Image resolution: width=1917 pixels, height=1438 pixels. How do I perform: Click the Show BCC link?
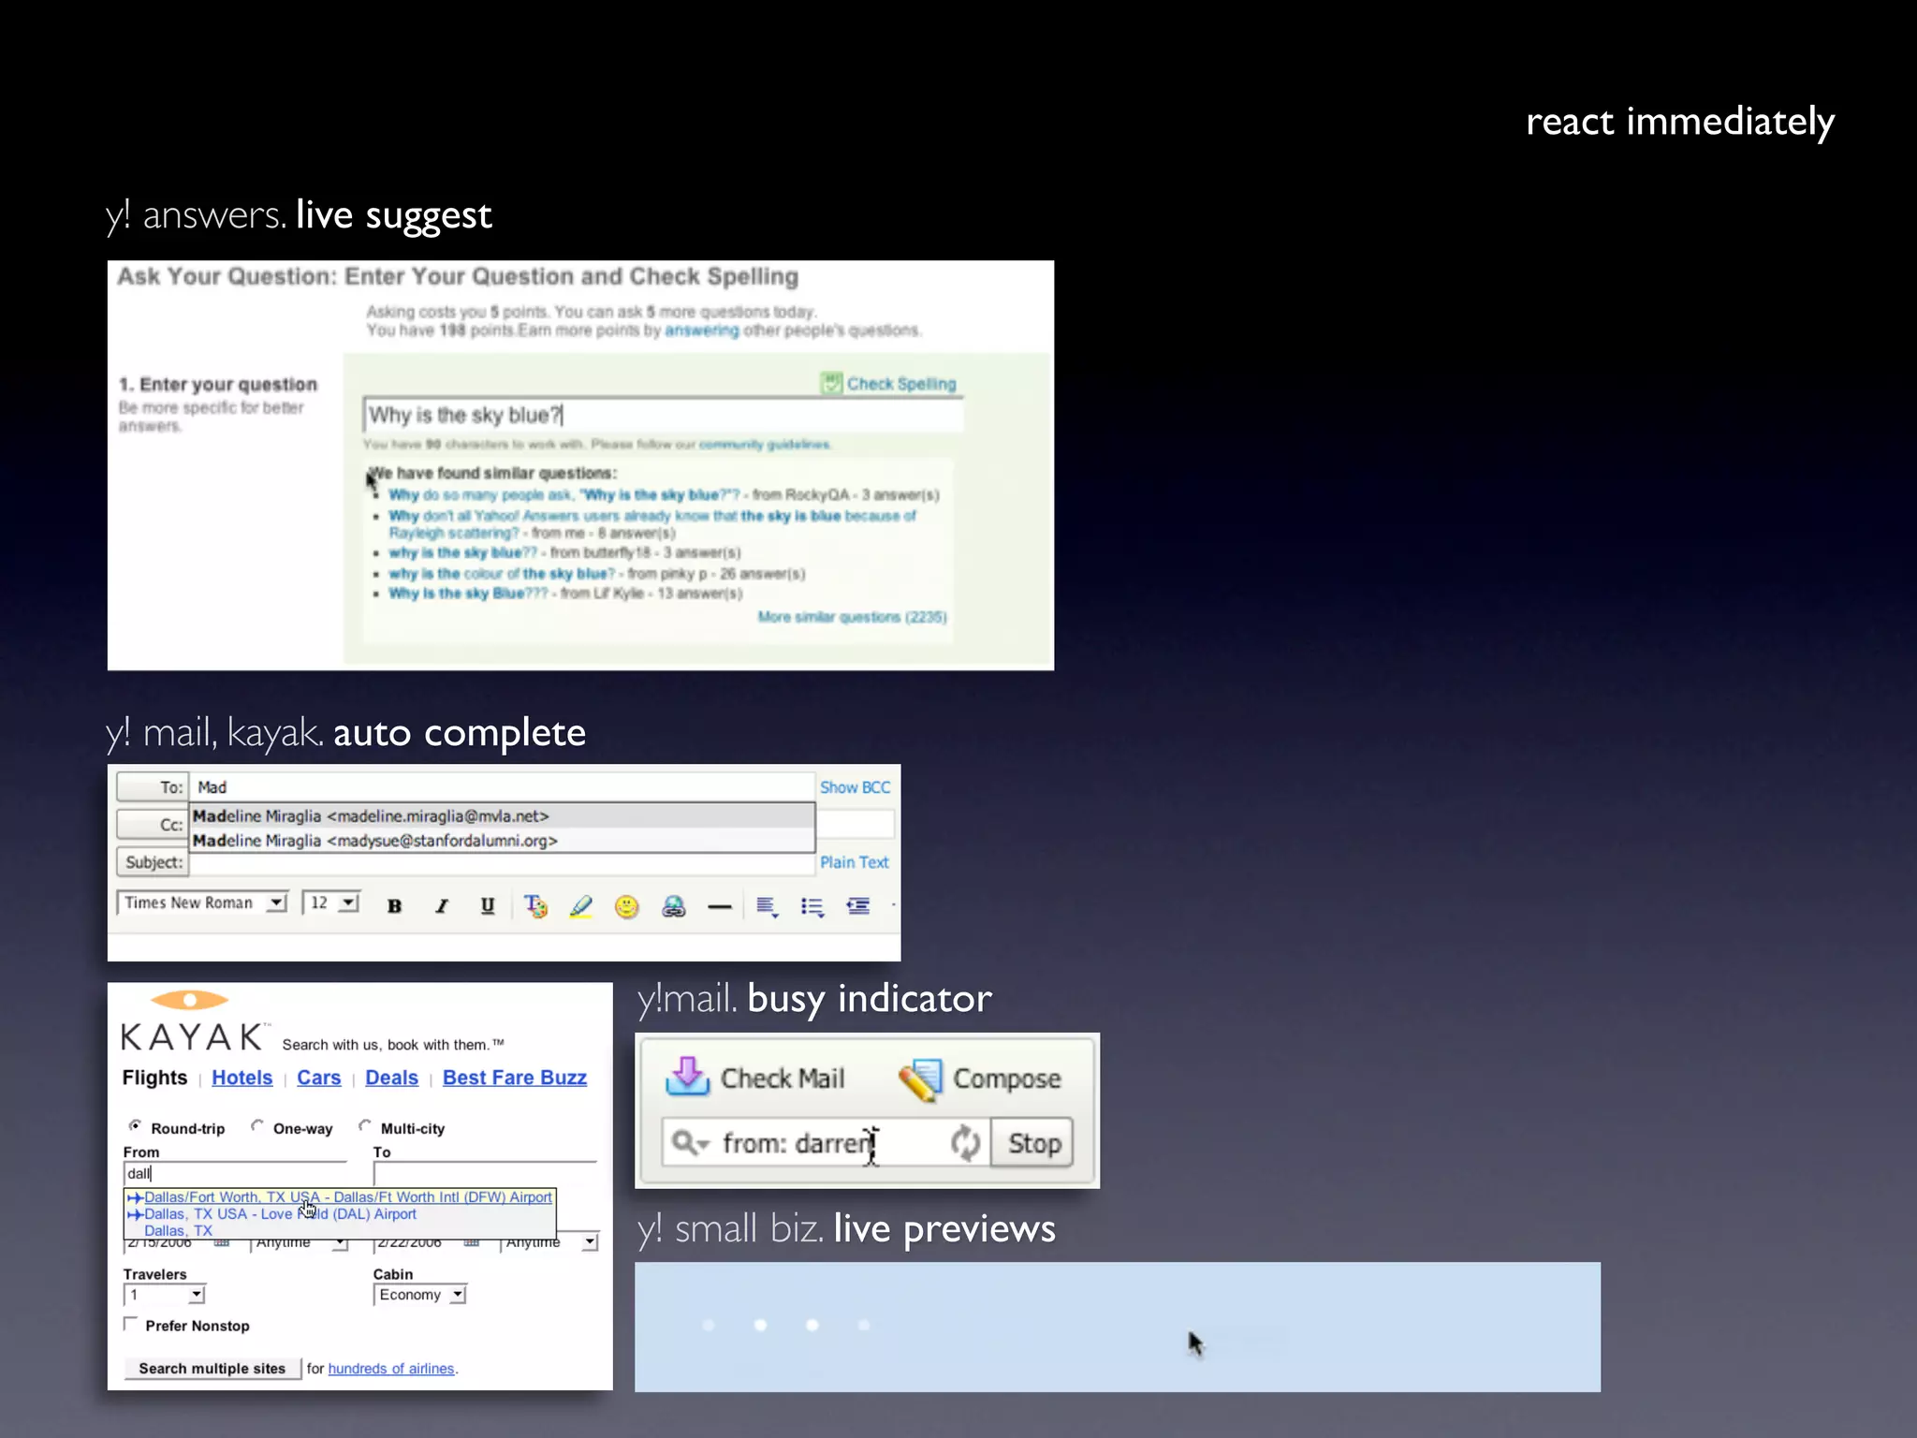[855, 787]
